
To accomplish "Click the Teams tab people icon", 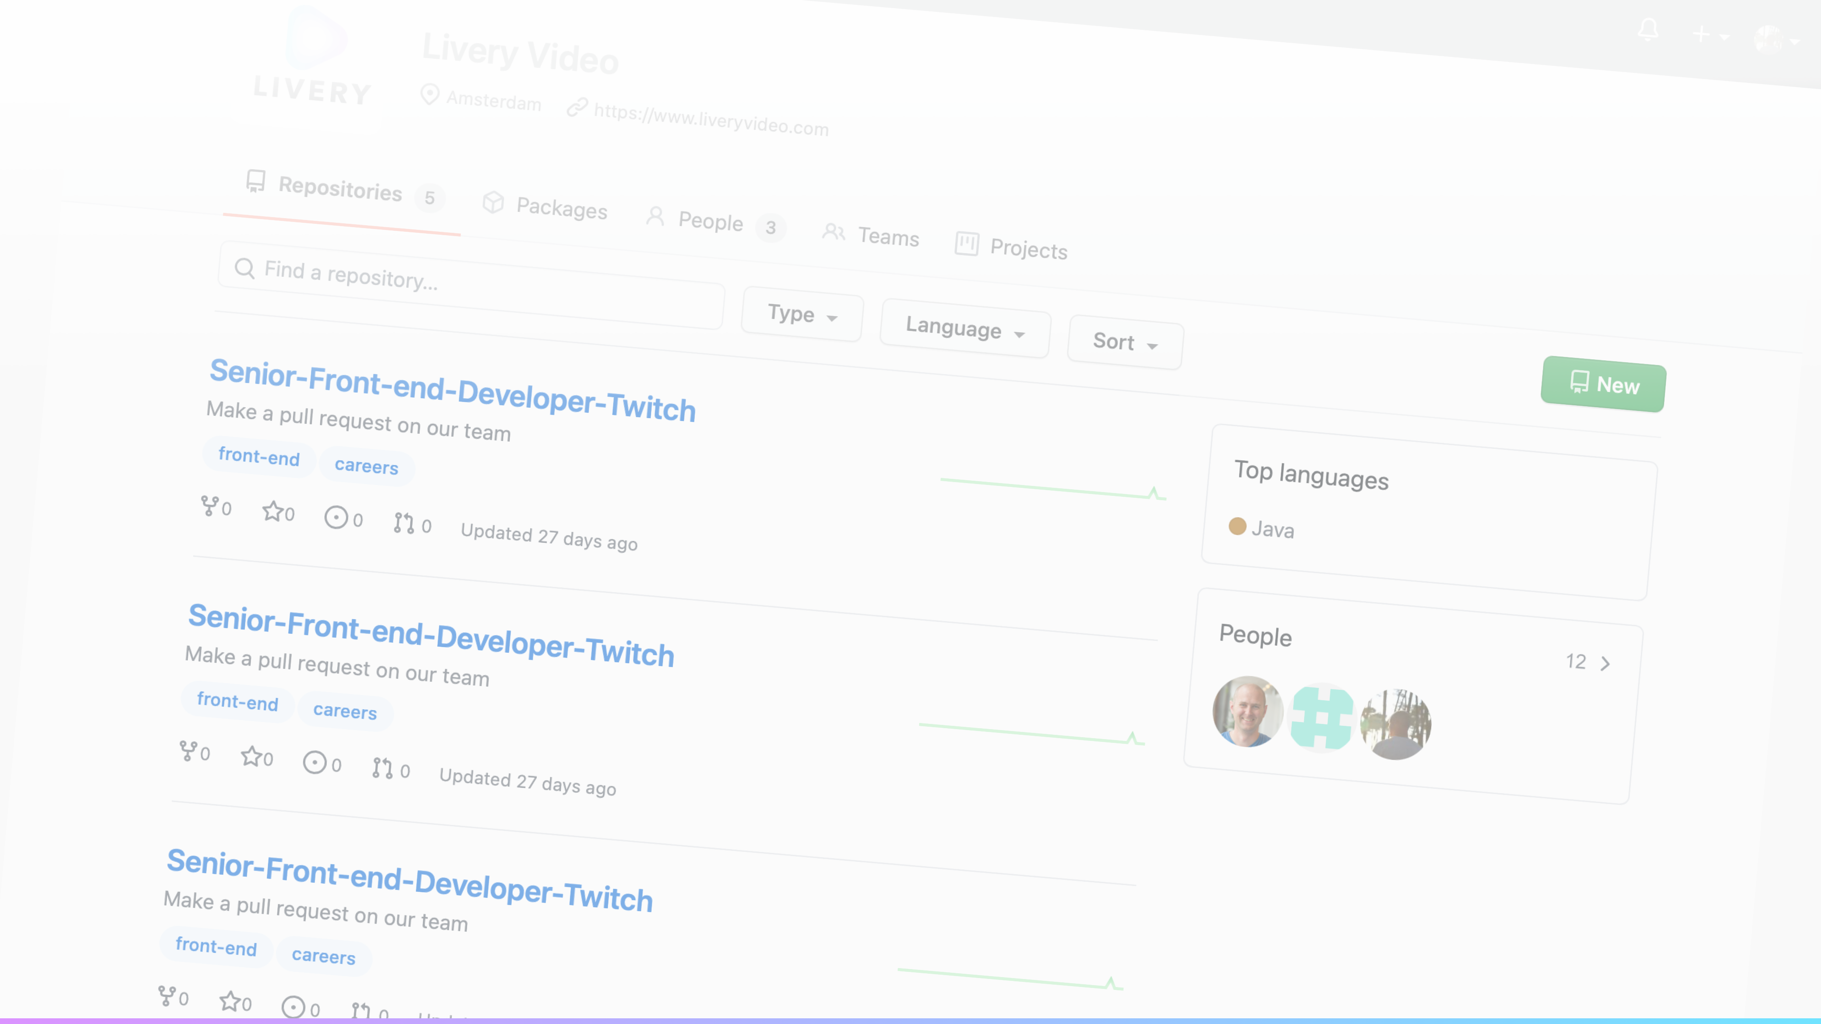I will click(x=834, y=231).
